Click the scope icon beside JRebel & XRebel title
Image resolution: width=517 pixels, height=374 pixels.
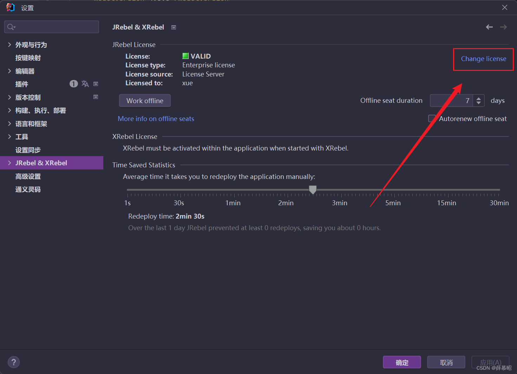pyautogui.click(x=174, y=27)
